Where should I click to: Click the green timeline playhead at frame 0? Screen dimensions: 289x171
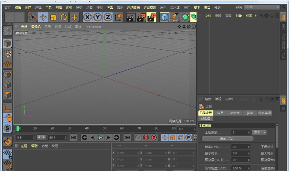[x=18, y=129]
